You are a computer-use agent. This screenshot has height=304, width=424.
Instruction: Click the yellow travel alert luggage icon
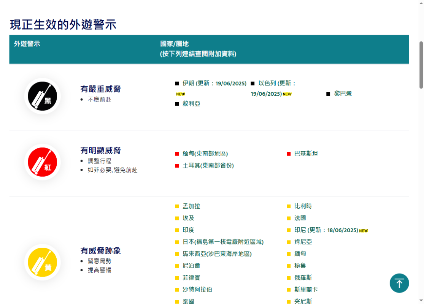click(43, 262)
